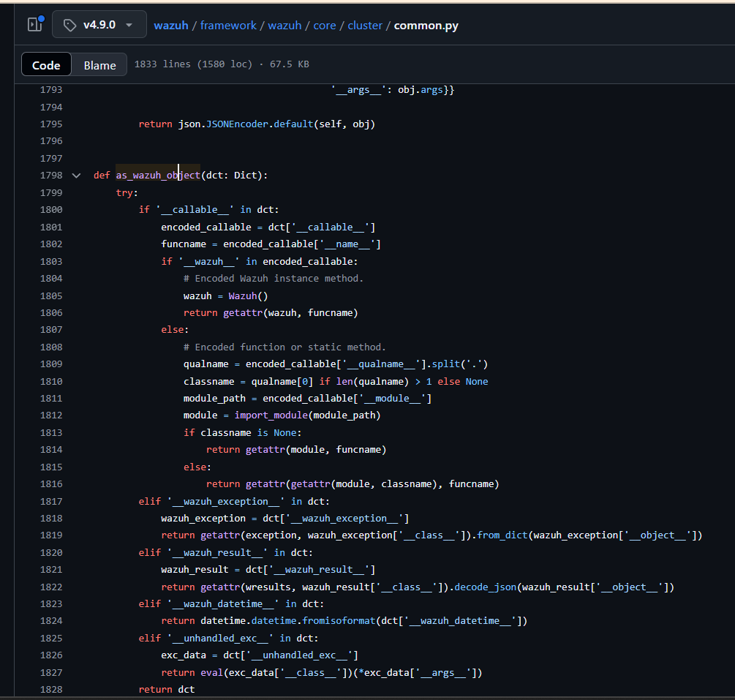The image size is (735, 700).
Task: Click import_module on line 1812
Action: coord(271,415)
